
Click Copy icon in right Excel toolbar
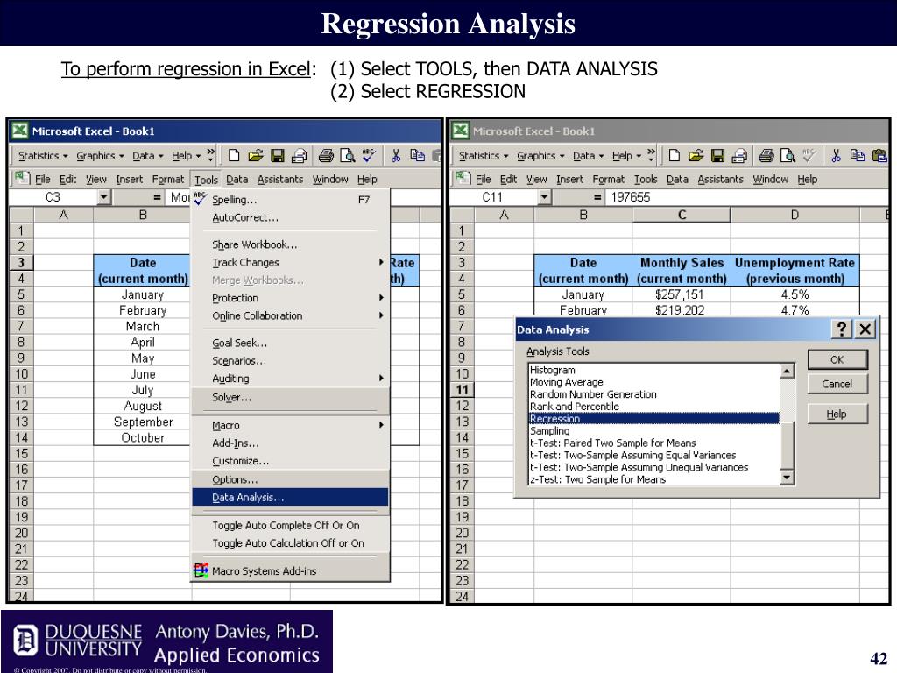click(x=858, y=156)
